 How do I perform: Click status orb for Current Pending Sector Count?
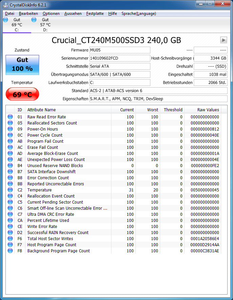[10, 202]
